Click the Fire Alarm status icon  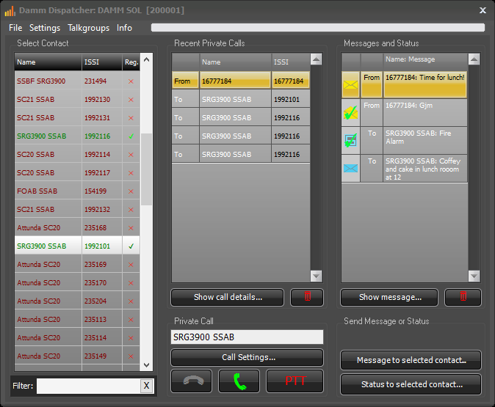pos(351,140)
